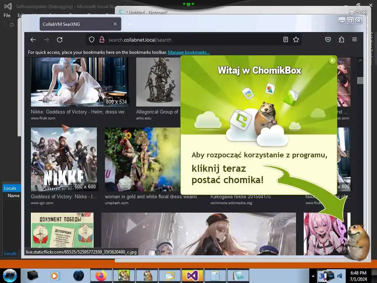Click the Visual Studio logo icon
Screen dimensions: 377x283
8,6
